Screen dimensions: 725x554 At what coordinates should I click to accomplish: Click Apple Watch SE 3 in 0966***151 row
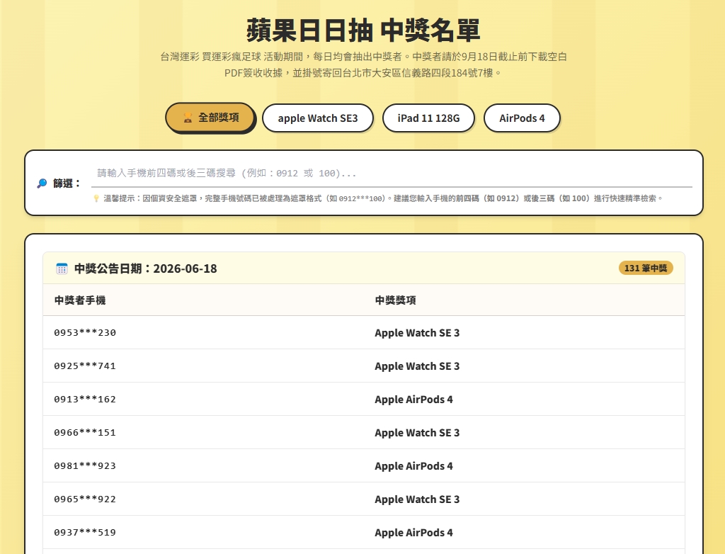click(x=417, y=433)
